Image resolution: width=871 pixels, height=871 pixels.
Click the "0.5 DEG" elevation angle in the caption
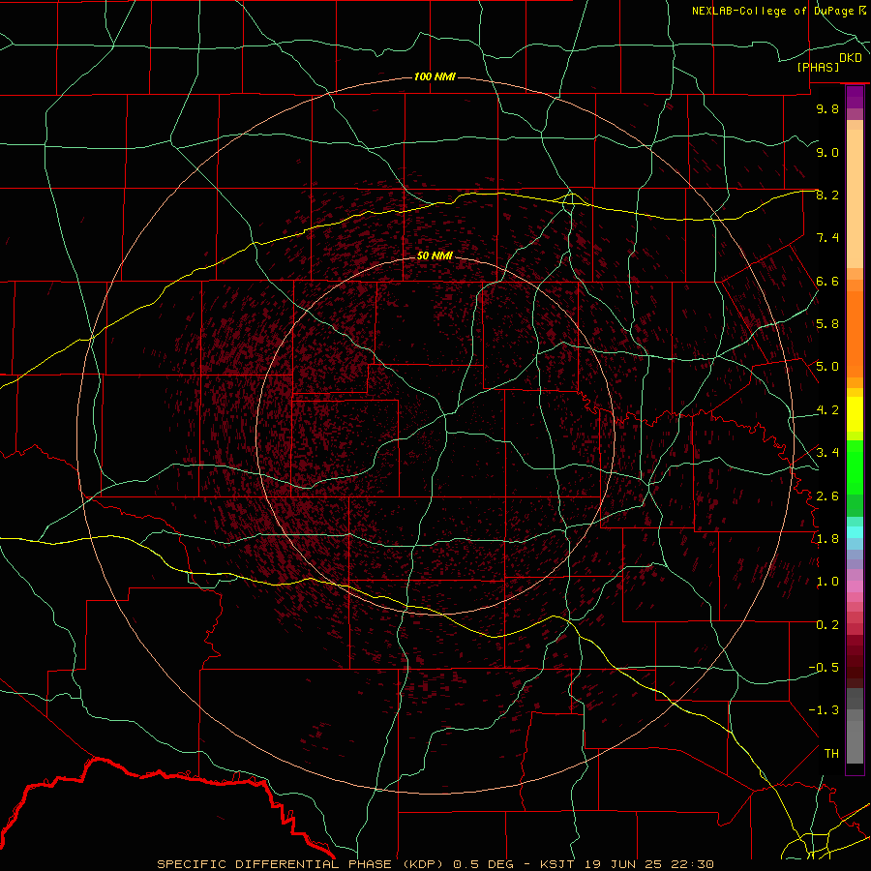pyautogui.click(x=482, y=864)
